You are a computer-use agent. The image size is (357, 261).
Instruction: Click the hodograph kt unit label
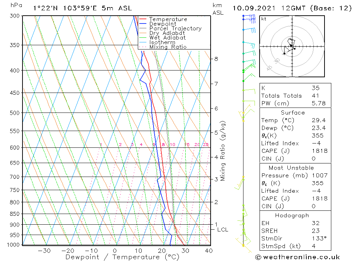click(264, 19)
